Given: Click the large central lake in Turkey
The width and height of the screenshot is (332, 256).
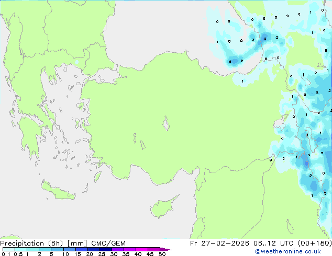Looking at the screenshot, I should click(166, 123).
